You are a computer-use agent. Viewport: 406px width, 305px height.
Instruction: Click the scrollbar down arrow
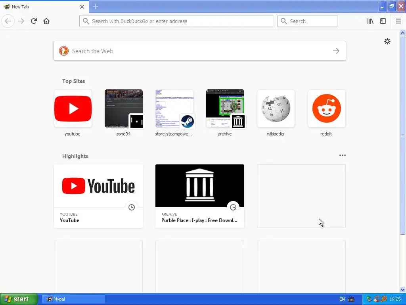pos(403,290)
